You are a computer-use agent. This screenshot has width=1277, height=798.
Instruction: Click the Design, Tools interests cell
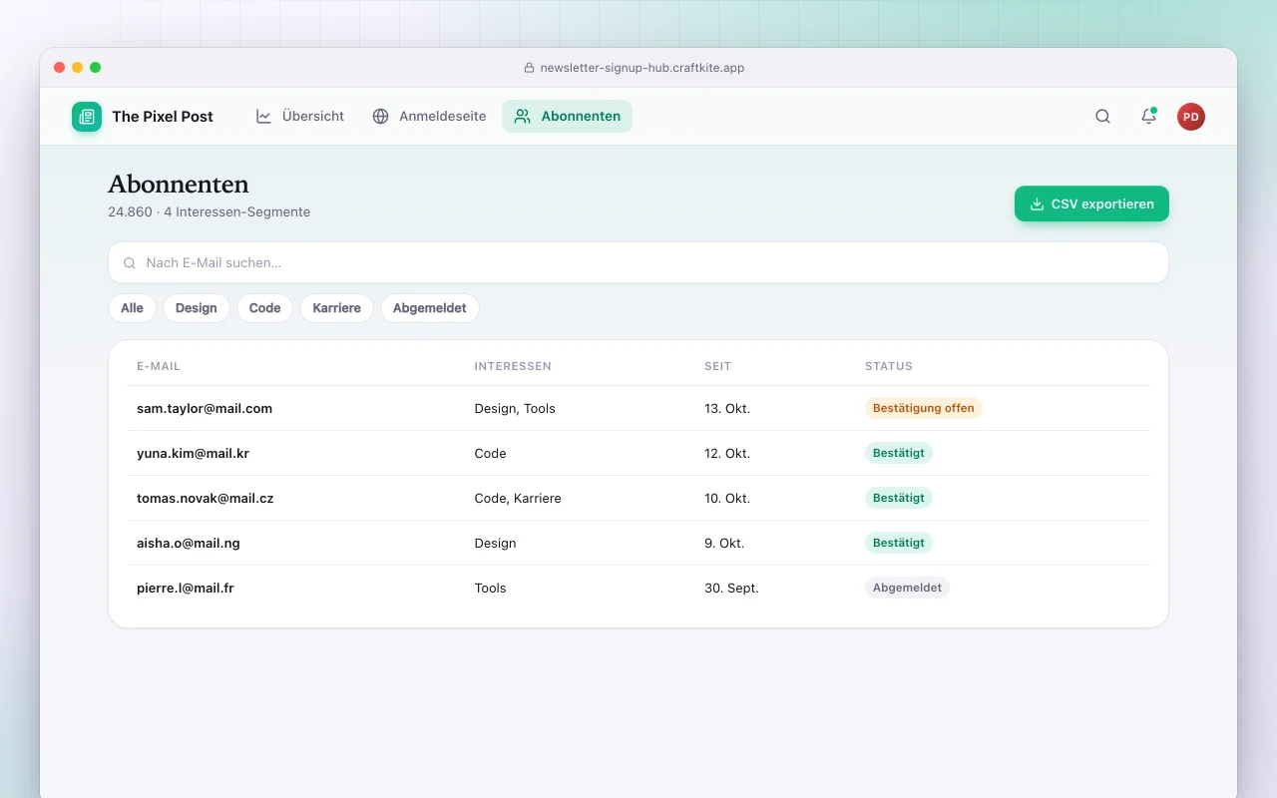point(515,408)
